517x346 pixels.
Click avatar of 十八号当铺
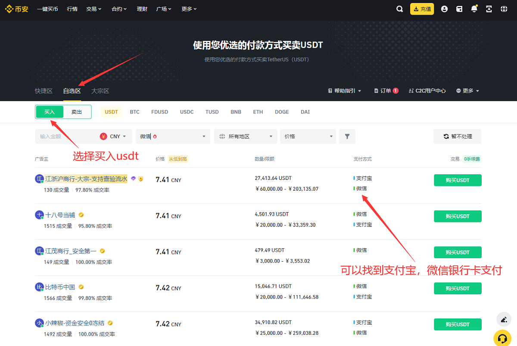coord(39,215)
